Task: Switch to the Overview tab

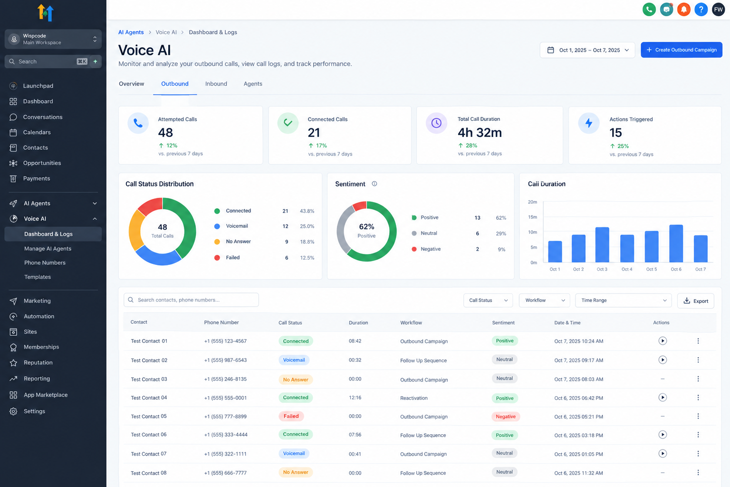Action: point(132,84)
